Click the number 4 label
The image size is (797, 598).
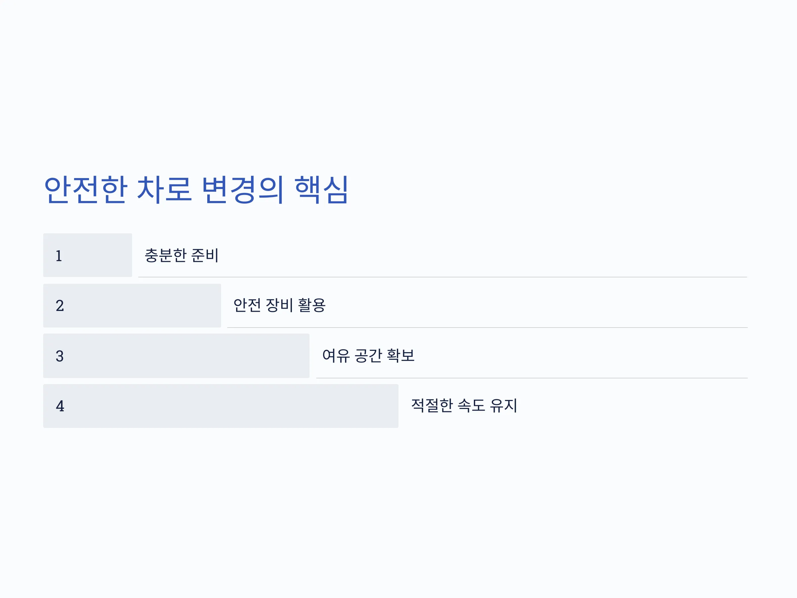[60, 406]
